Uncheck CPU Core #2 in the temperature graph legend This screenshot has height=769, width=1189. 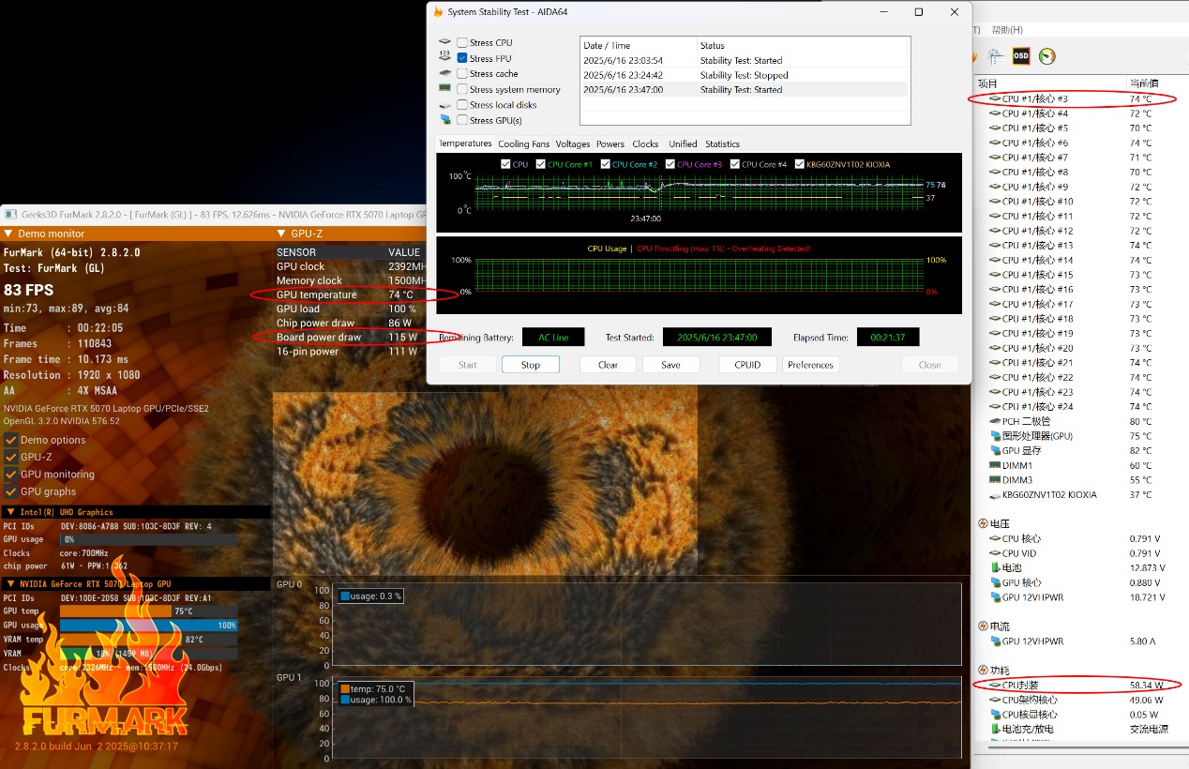[x=606, y=164]
